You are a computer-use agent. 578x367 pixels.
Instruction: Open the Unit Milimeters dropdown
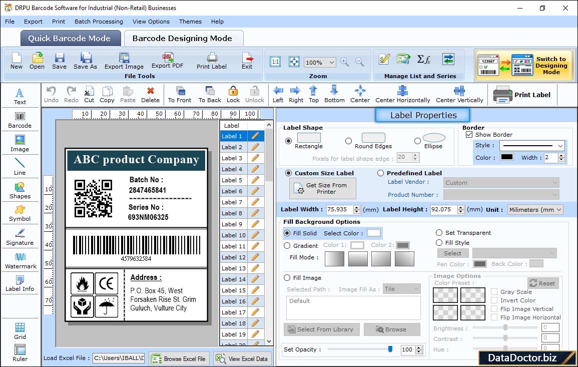(x=535, y=209)
